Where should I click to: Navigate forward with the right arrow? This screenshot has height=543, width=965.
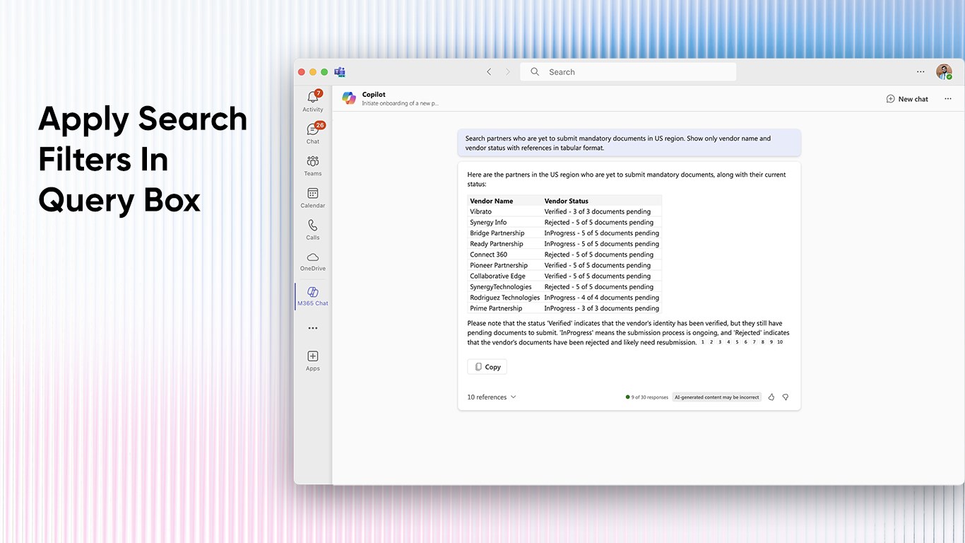pos(507,72)
